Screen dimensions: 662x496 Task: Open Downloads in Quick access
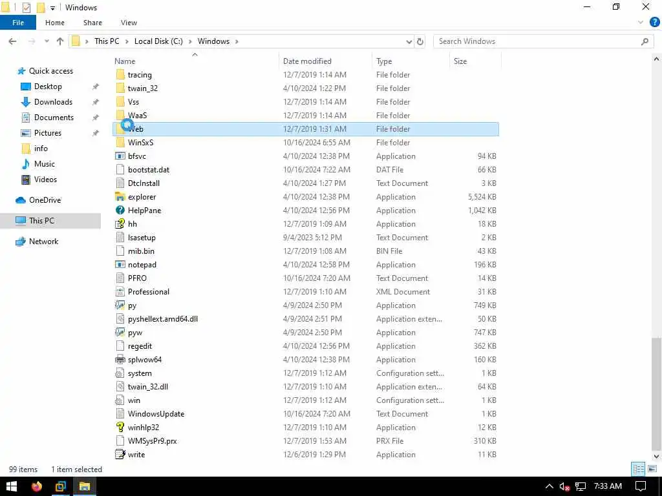coord(53,102)
